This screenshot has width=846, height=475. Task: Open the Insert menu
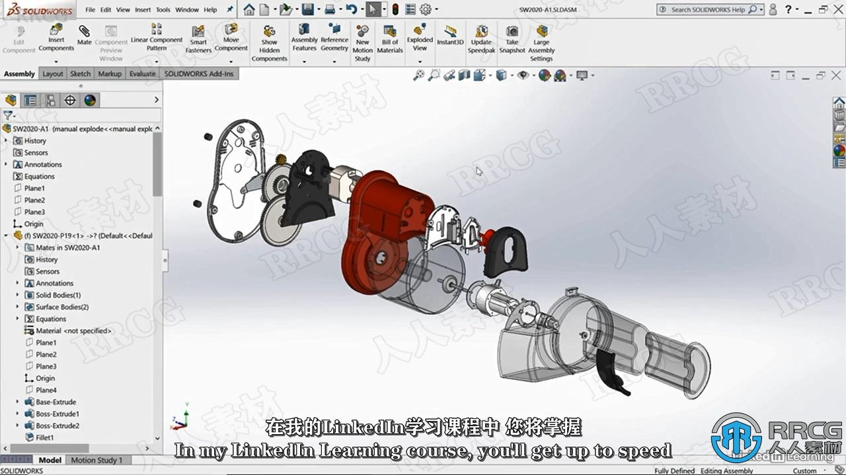[x=143, y=10]
